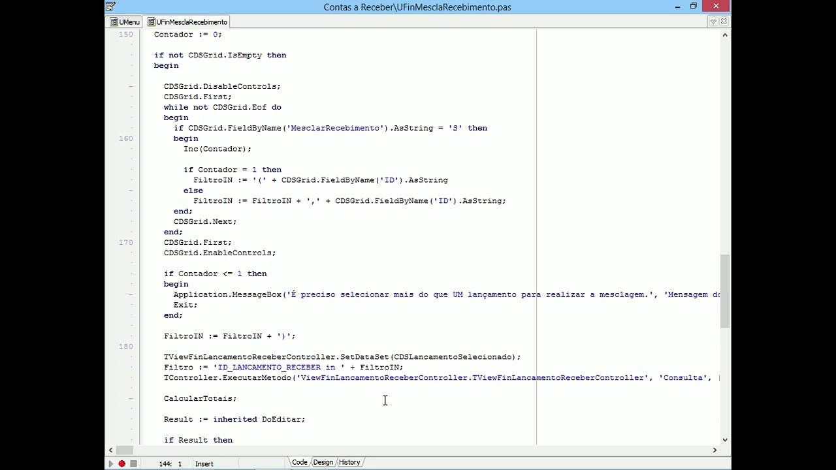The image size is (836, 470).
Task: Click the 'MesclarRecebimento' string literal
Action: (x=335, y=128)
